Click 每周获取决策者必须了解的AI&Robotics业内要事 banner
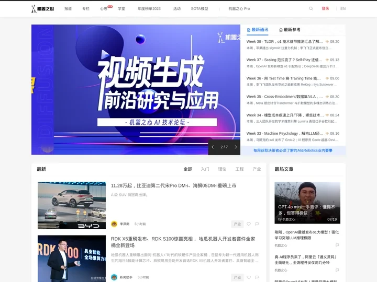377x282 pixels. click(293, 150)
